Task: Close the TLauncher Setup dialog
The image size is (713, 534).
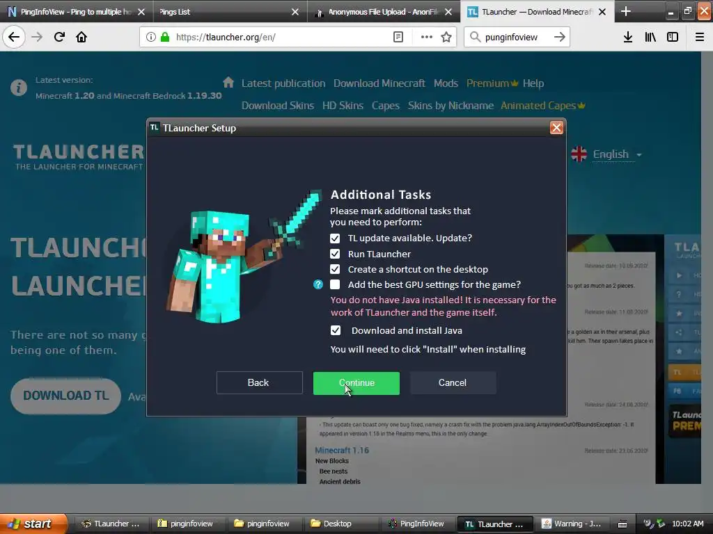Action: click(556, 128)
